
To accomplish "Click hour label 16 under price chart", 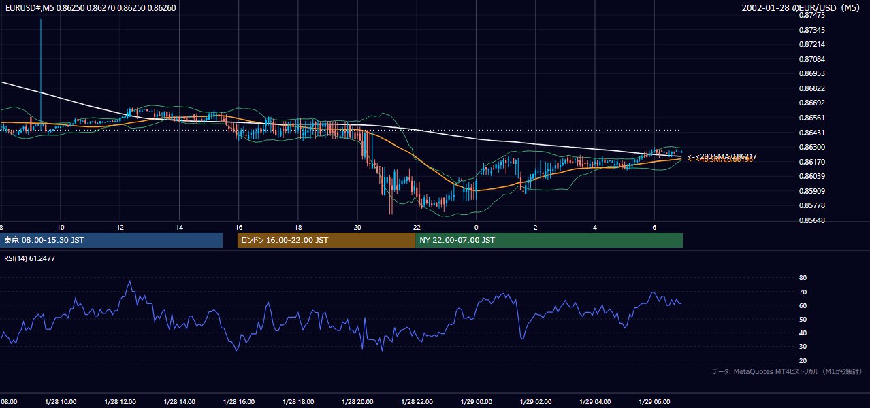I will (239, 227).
